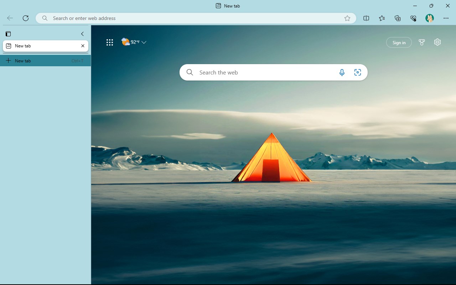456x285 pixels.
Task: Open the tab actions menu icon
Action: (8, 34)
